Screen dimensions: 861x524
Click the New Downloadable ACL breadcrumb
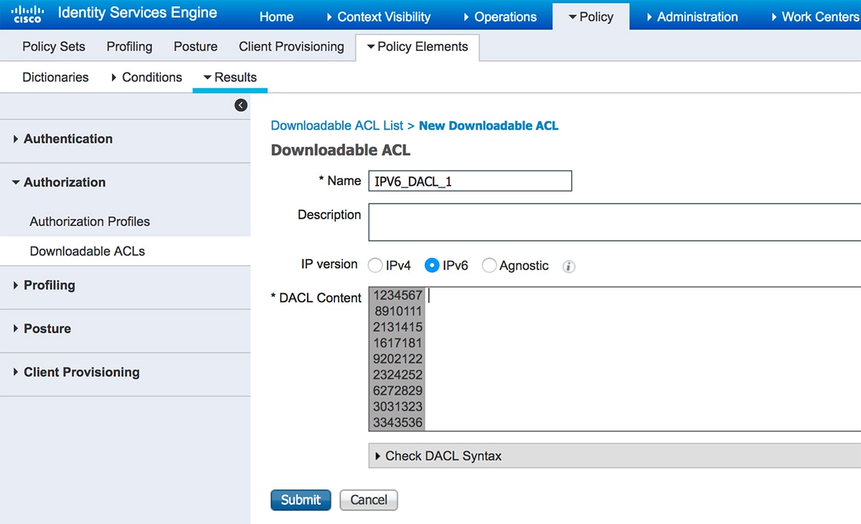(489, 125)
